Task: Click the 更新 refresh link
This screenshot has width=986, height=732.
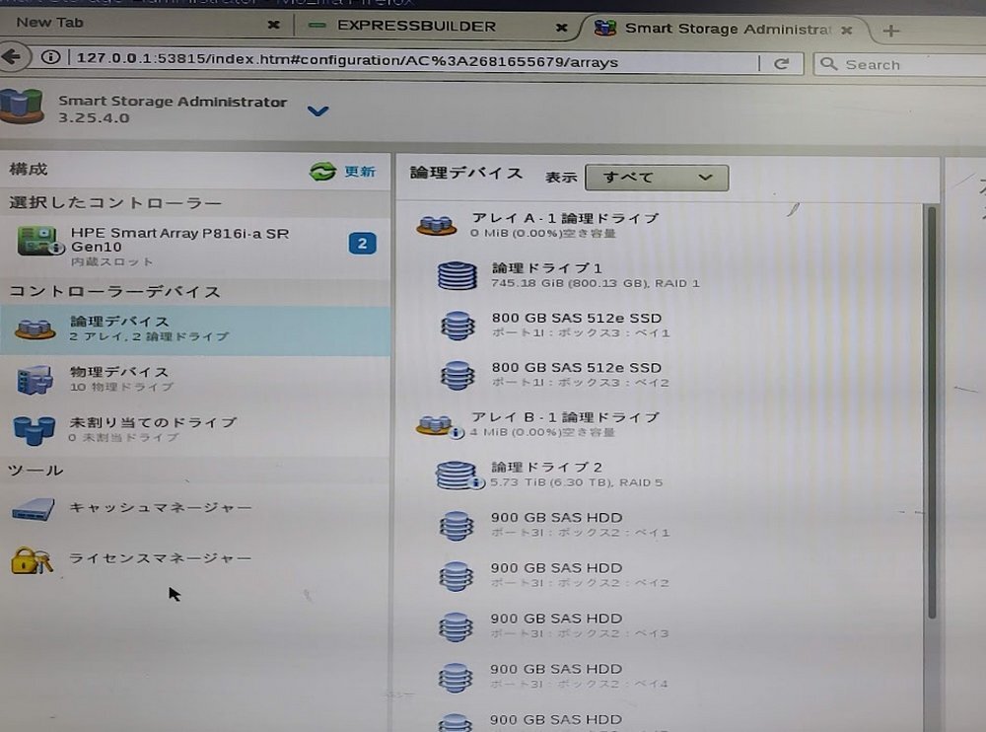Action: pos(360,172)
